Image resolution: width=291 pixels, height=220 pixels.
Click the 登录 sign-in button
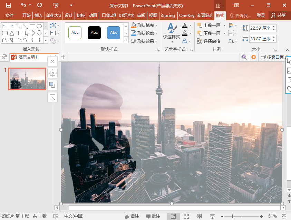pyautogui.click(x=261, y=16)
